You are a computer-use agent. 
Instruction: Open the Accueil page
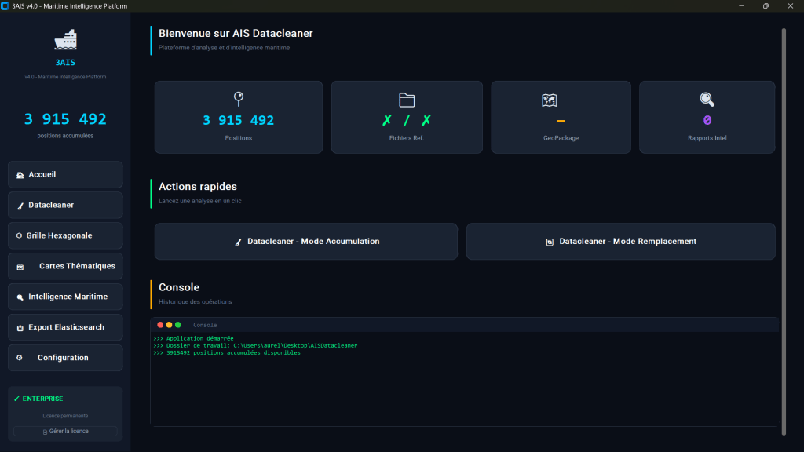coord(65,174)
